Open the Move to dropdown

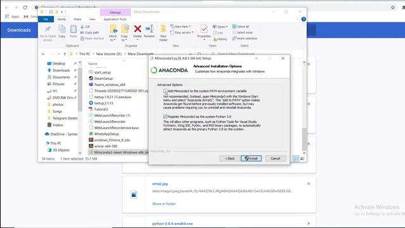click(113, 33)
